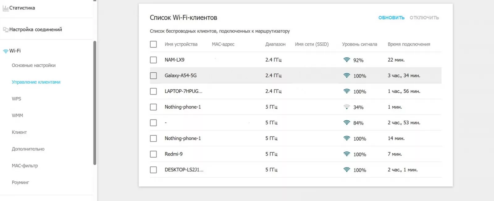Open the WMM menu item
This screenshot has height=201, width=494.
[x=17, y=115]
